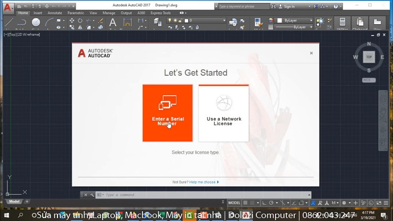This screenshot has width=393, height=221.
Task: Open the AutoCAD application menu button
Action: [x=7, y=8]
